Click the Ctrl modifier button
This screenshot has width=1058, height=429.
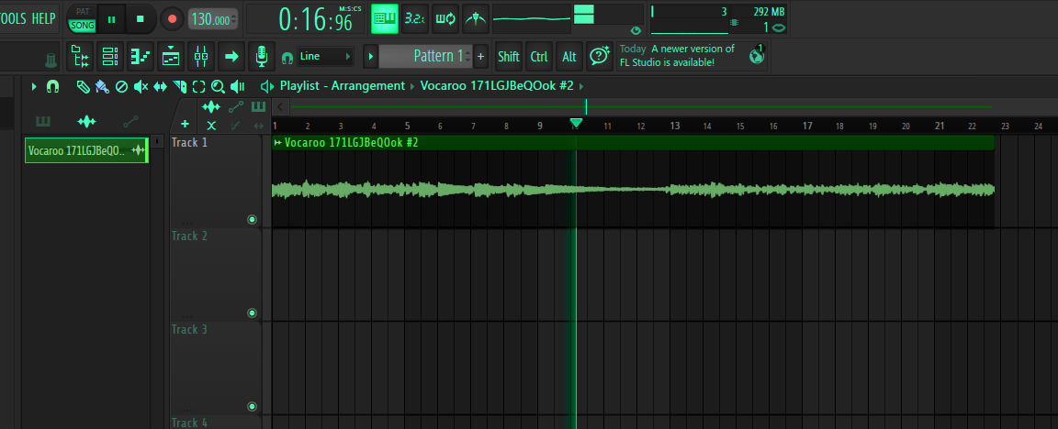(x=539, y=56)
